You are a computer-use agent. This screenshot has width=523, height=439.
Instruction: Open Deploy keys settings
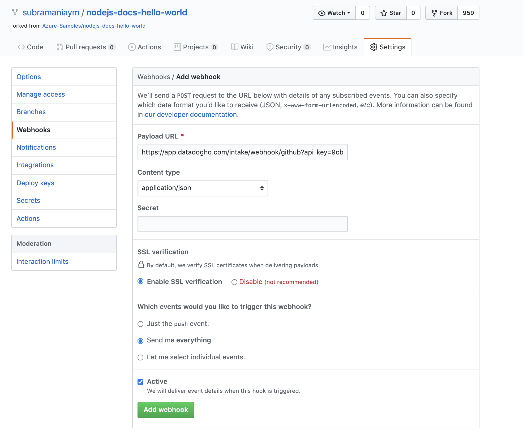tap(64, 183)
